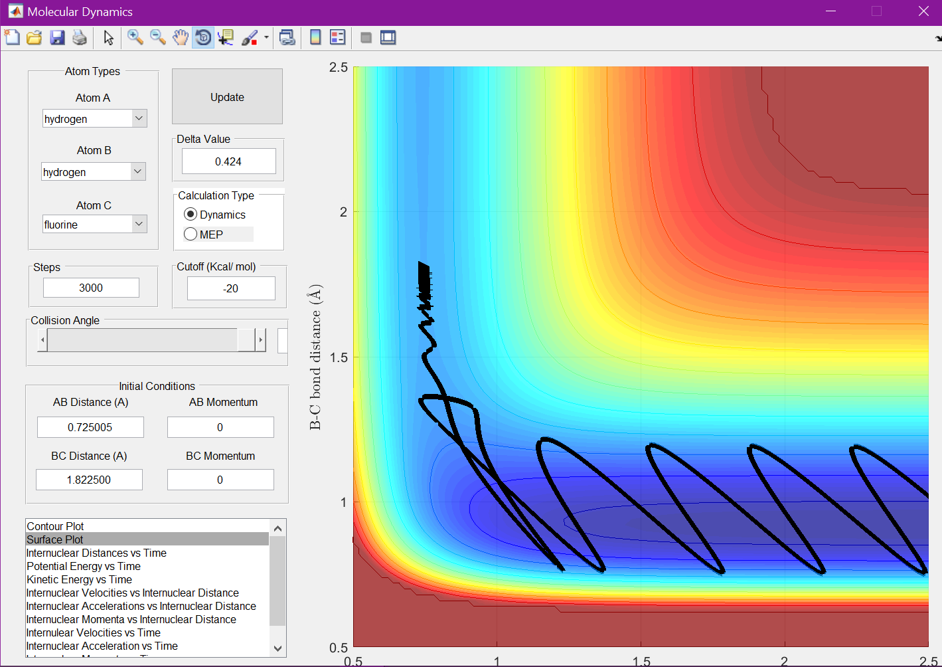Click the Save Figure floppy disk icon
The height and width of the screenshot is (667, 942).
click(57, 38)
